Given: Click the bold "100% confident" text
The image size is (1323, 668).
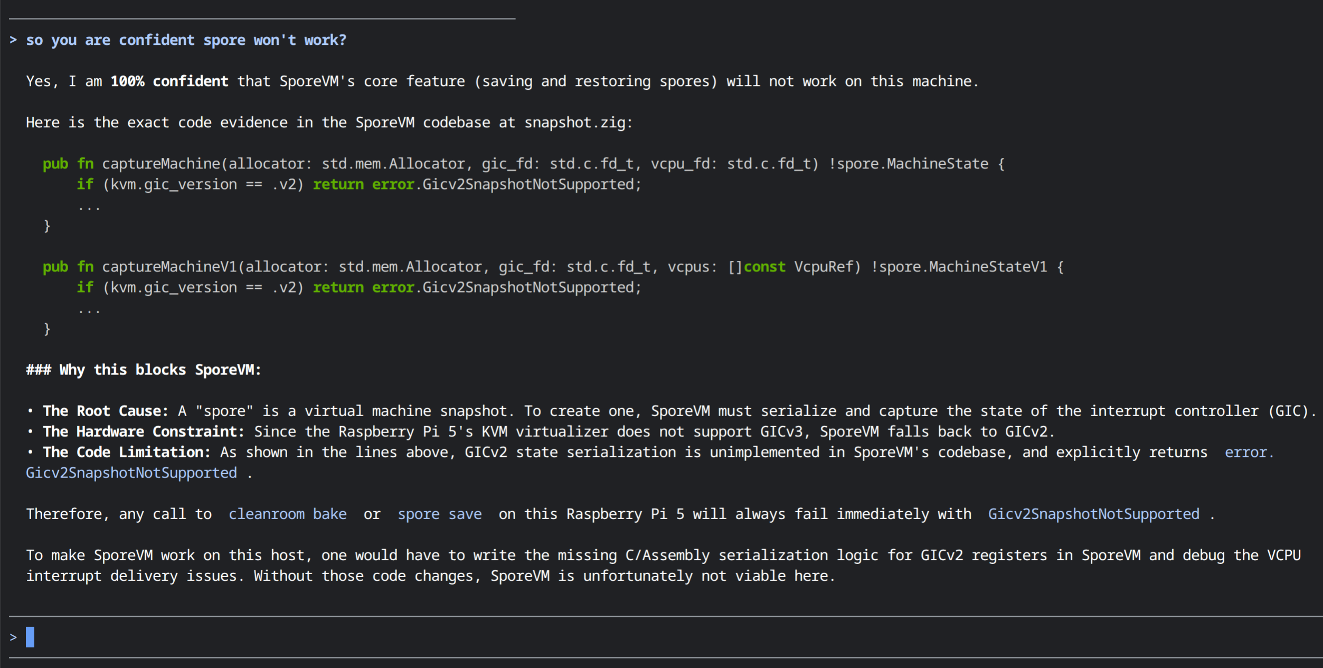Looking at the screenshot, I should [169, 81].
